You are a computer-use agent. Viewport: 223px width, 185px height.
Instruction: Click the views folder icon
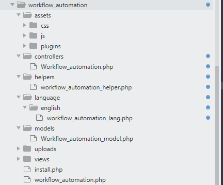click(27, 159)
